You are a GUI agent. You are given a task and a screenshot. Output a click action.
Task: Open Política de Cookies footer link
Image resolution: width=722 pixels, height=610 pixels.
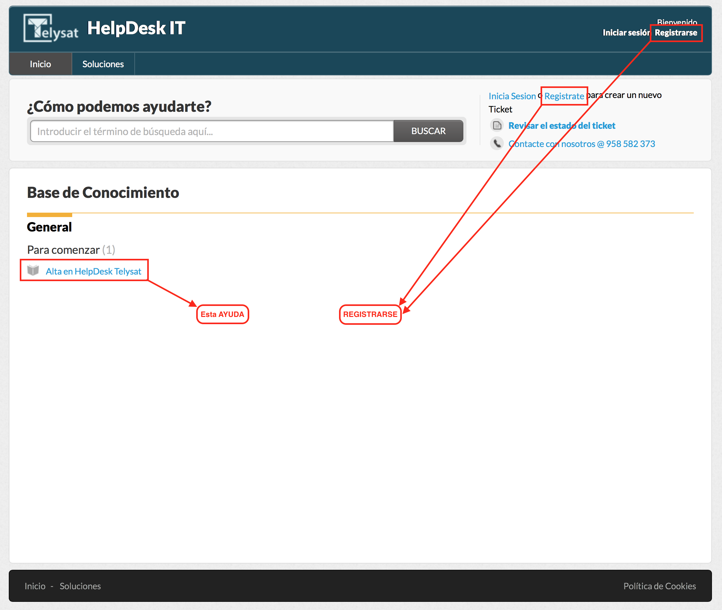pos(660,586)
